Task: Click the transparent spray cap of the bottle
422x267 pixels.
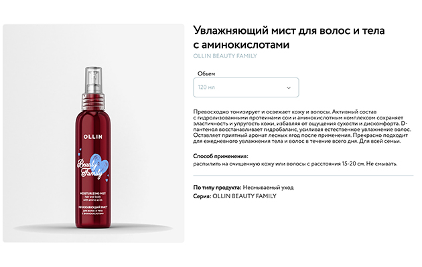Action: point(93,80)
